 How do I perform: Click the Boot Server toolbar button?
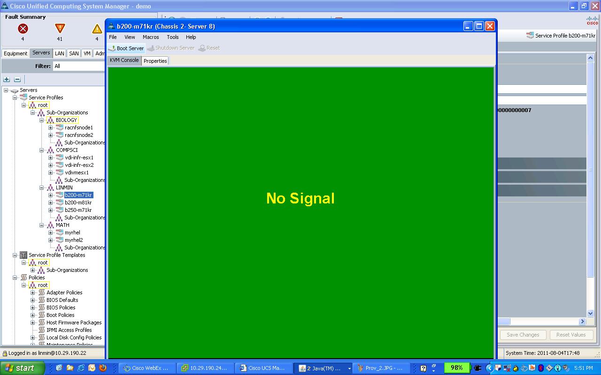click(x=126, y=48)
